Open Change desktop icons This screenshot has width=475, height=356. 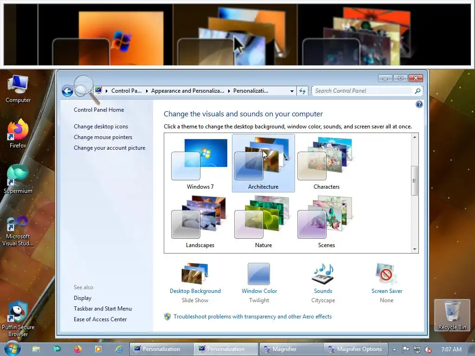pos(101,127)
